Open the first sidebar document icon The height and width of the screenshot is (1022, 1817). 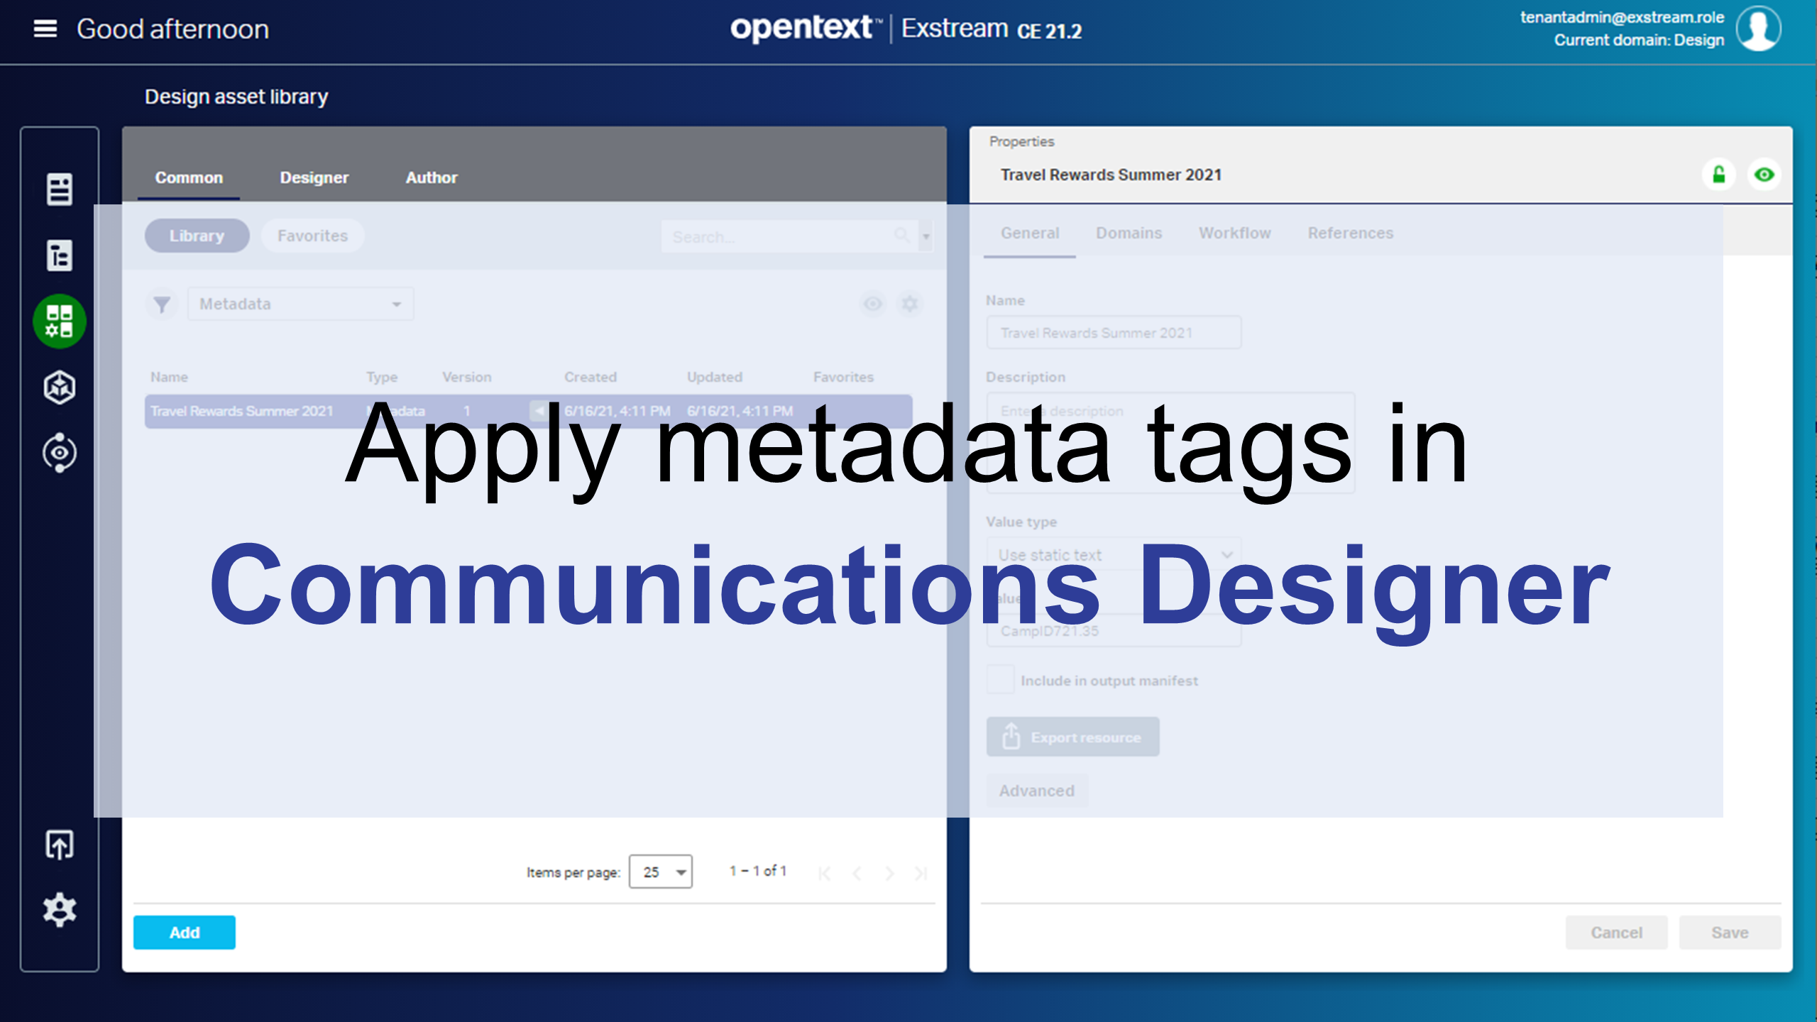(60, 189)
